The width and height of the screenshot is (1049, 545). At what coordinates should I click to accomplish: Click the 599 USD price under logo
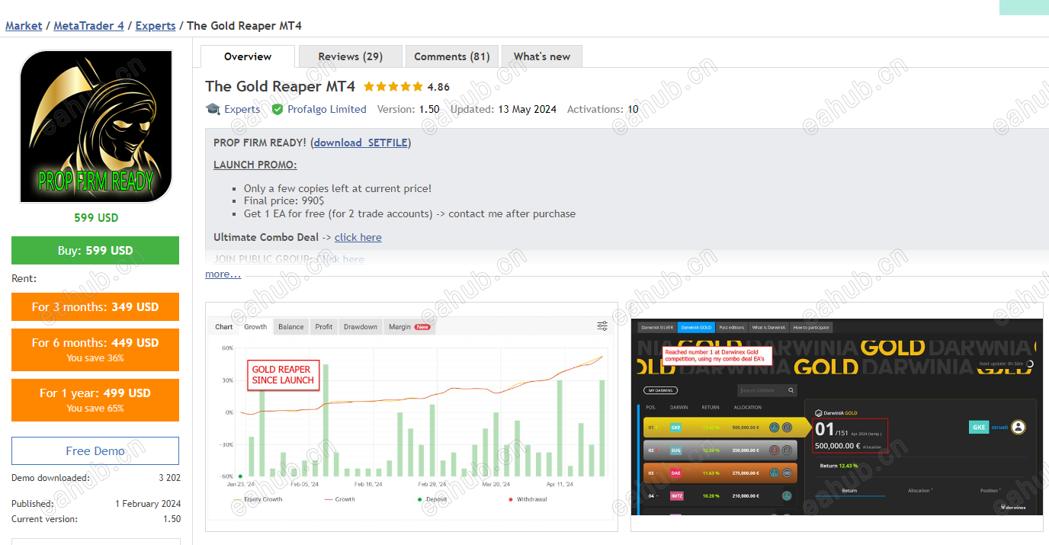pyautogui.click(x=96, y=218)
